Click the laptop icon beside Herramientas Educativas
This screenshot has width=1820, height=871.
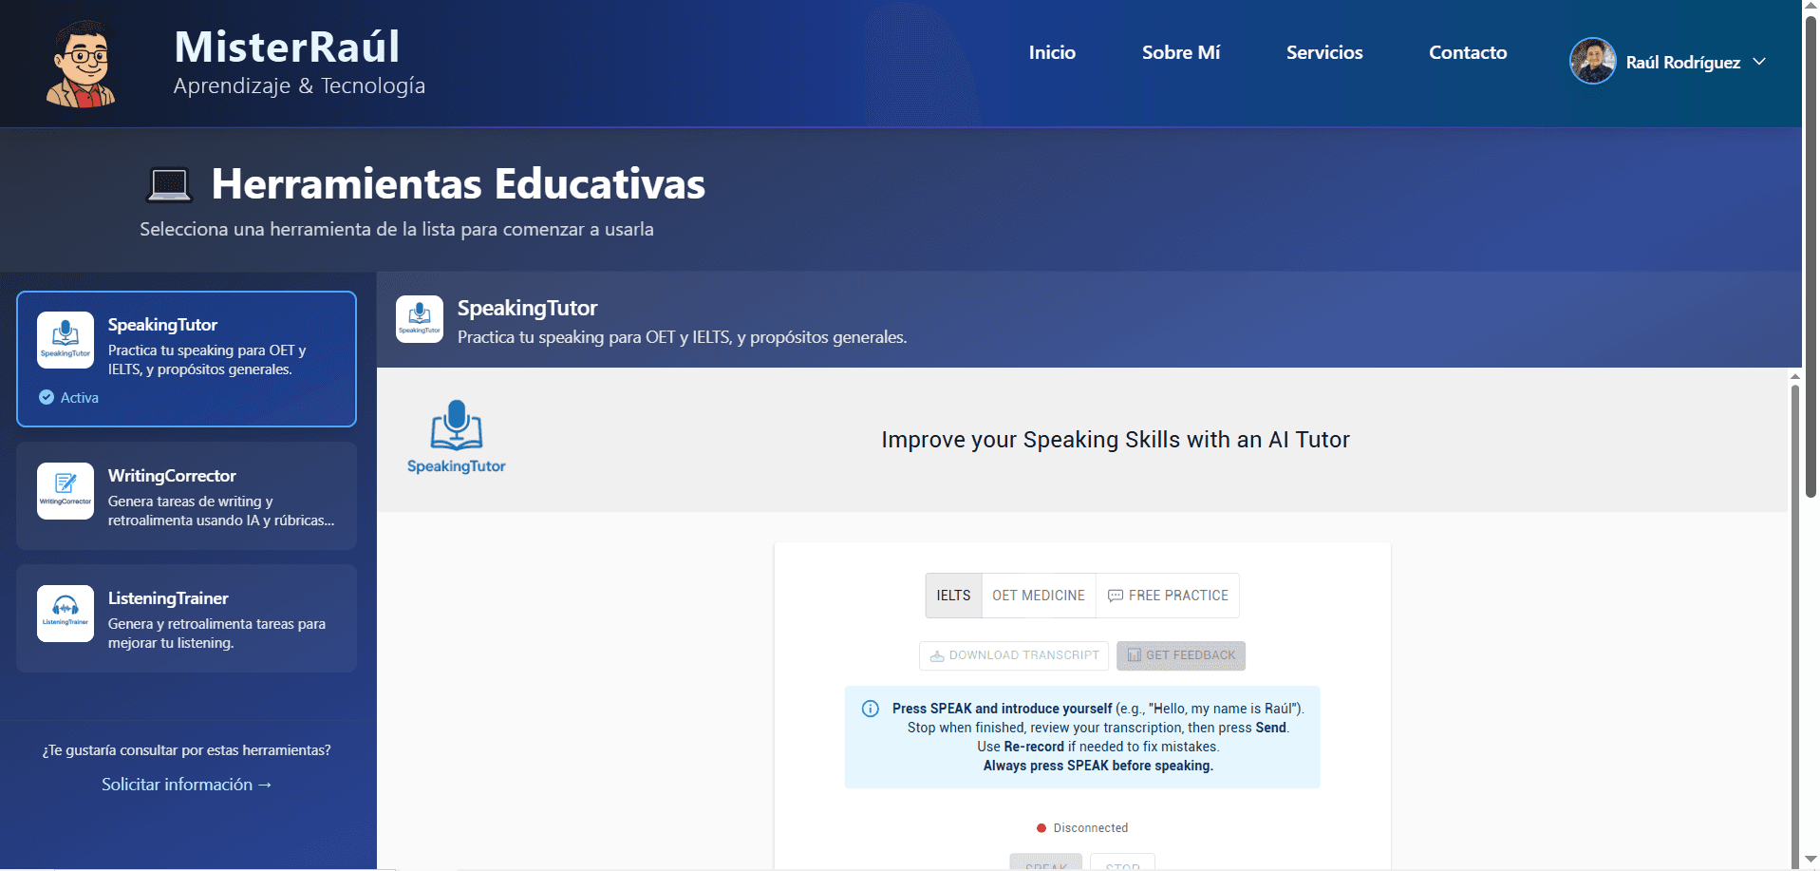[x=170, y=184]
